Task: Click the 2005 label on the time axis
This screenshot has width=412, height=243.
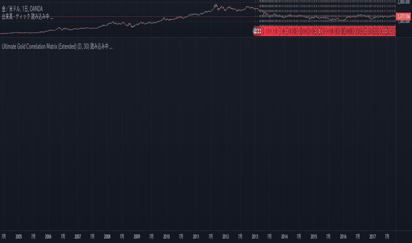Action: click(19, 237)
